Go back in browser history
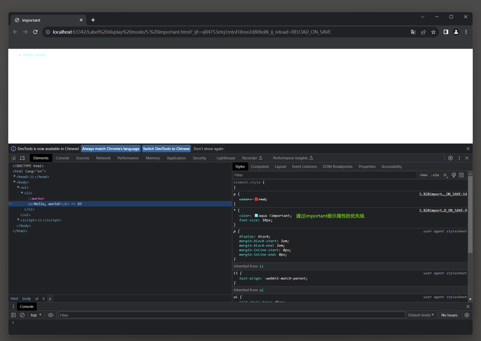481x341 pixels. 15,32
